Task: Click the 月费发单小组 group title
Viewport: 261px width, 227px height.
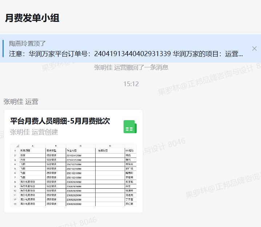Action: pos(32,18)
